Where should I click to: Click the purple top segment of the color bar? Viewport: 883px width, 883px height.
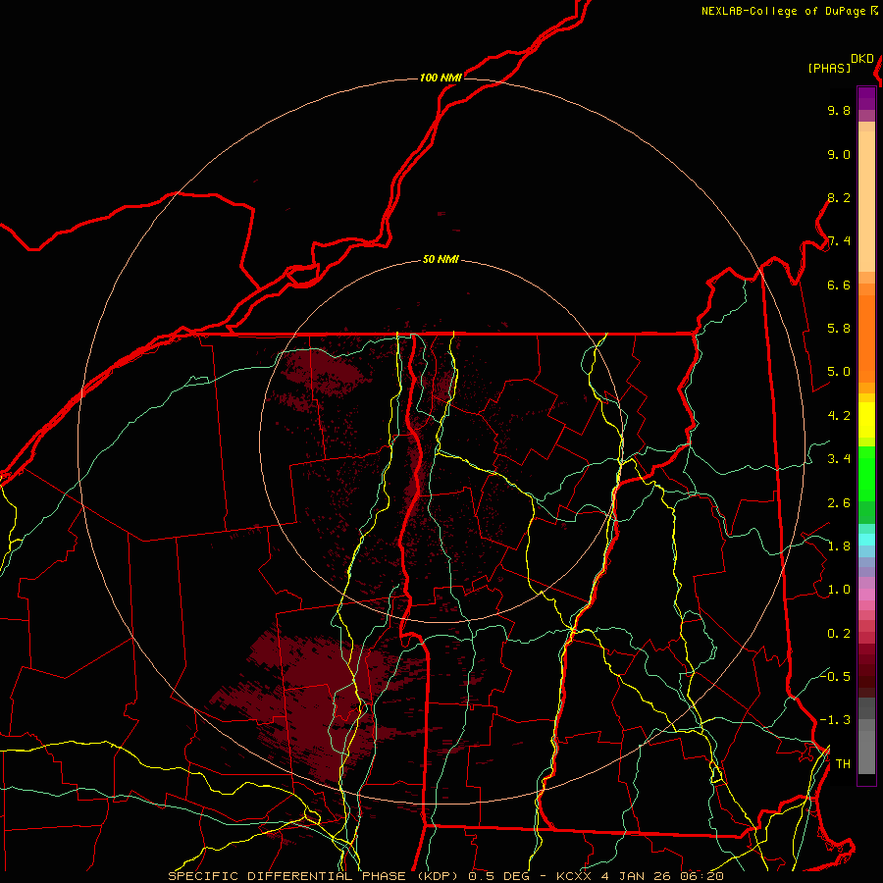[866, 98]
